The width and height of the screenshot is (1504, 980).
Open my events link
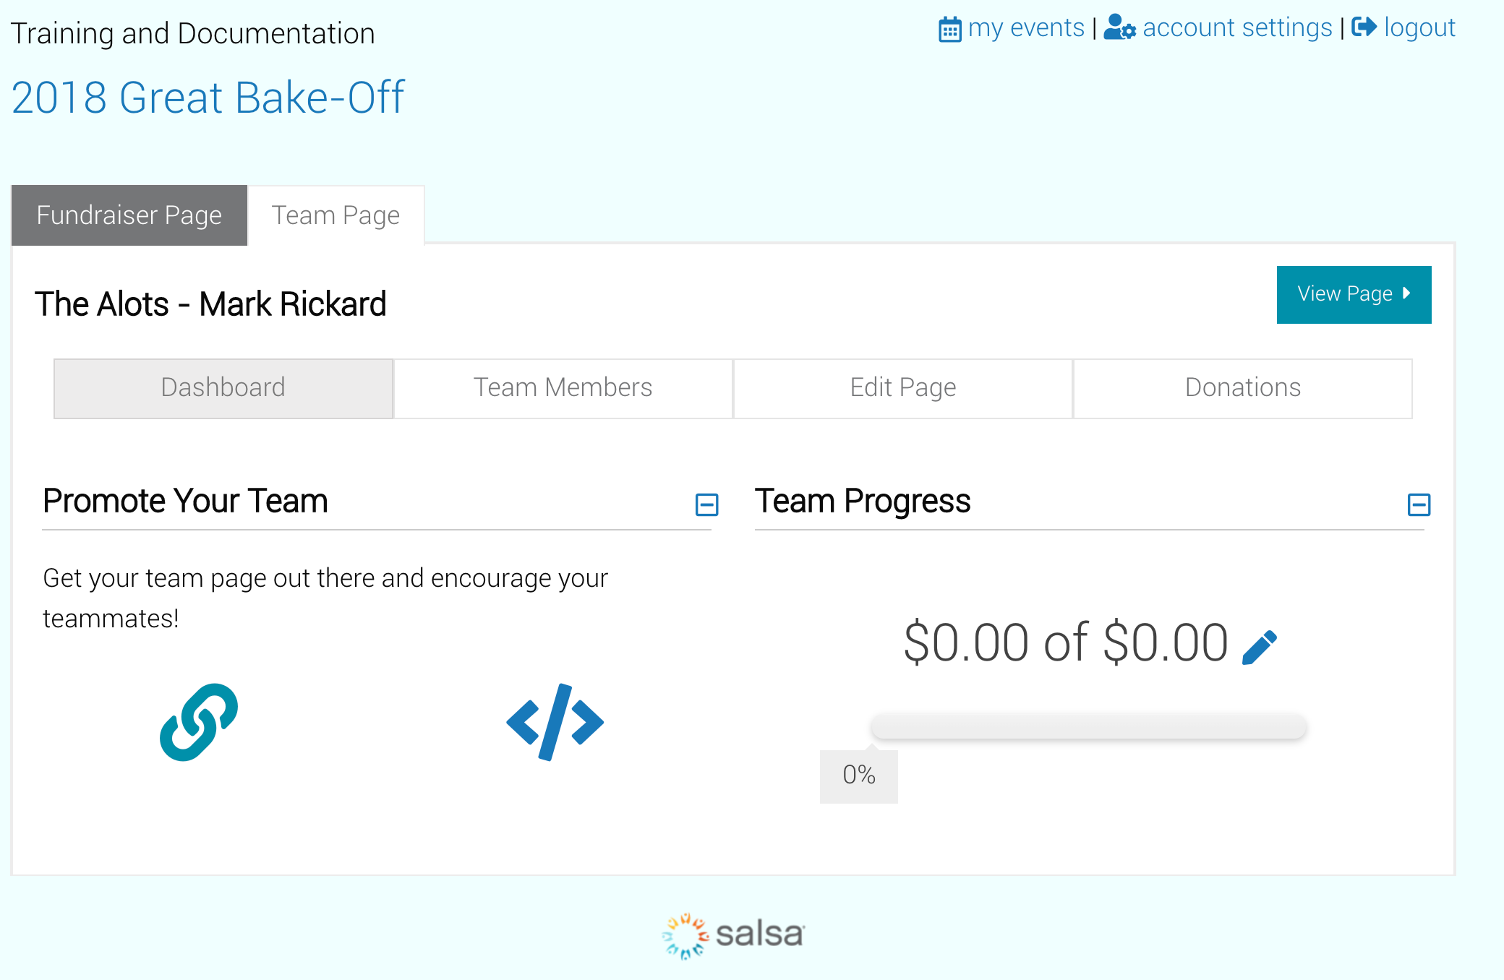pos(1026,28)
